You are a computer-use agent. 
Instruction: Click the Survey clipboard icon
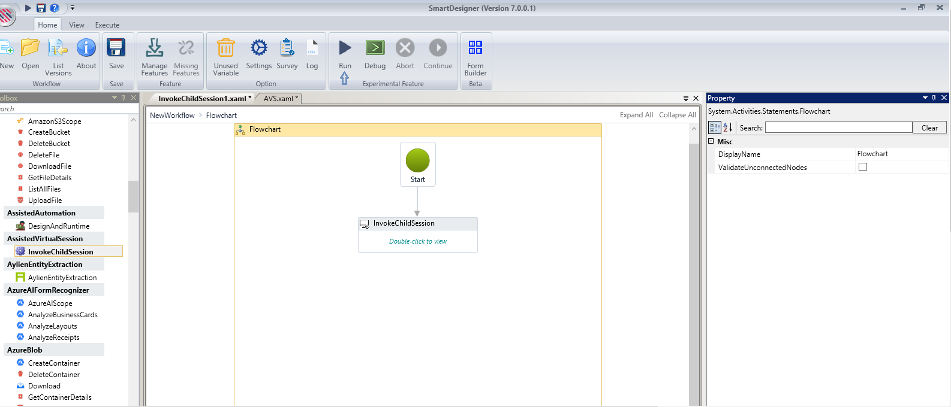(287, 49)
